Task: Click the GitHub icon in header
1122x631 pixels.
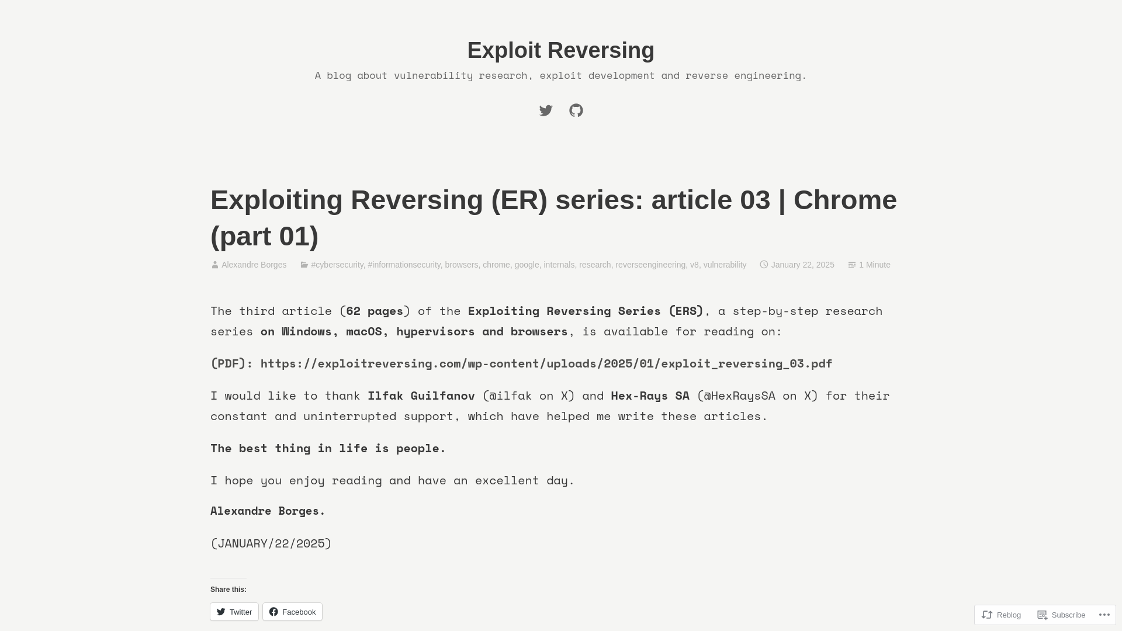Action: (x=576, y=110)
